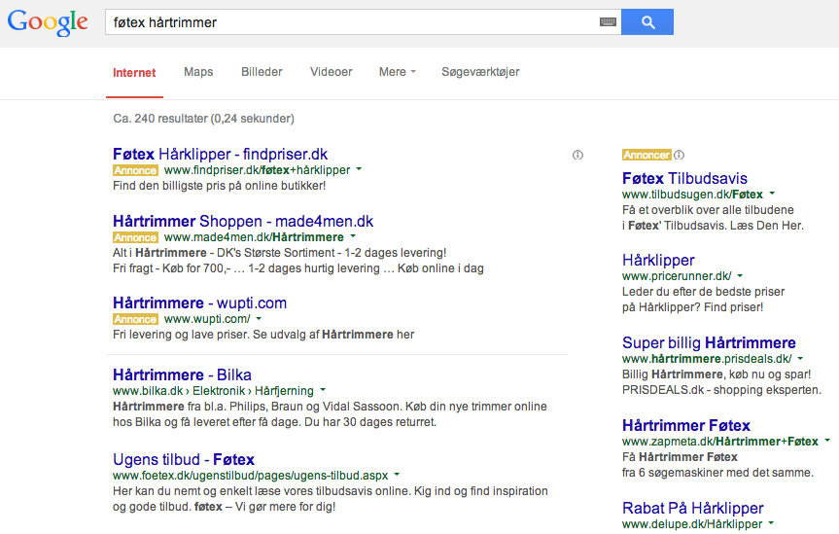Expand dropdown arrow next to made4men.dk URL
839x534 pixels.
tap(353, 236)
